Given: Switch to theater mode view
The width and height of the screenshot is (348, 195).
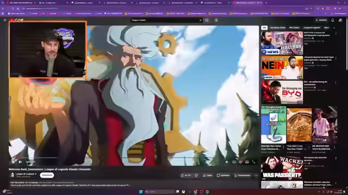Looking at the screenshot, I should [x=247, y=162].
